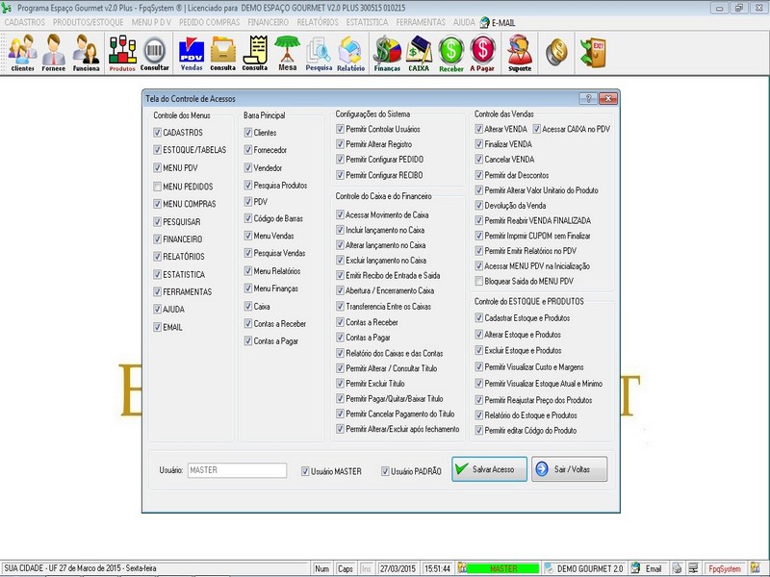
Task: Open the AJUDA menu
Action: (464, 22)
